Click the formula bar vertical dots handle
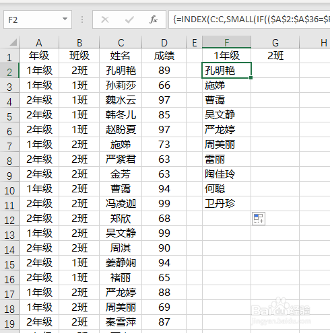Viewport: 330px width, 333px height. [x=82, y=20]
